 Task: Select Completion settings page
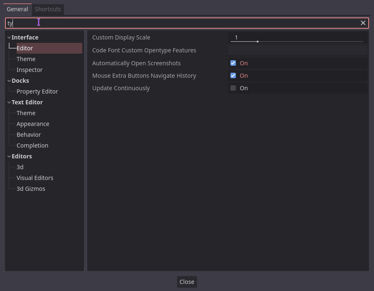coord(32,145)
